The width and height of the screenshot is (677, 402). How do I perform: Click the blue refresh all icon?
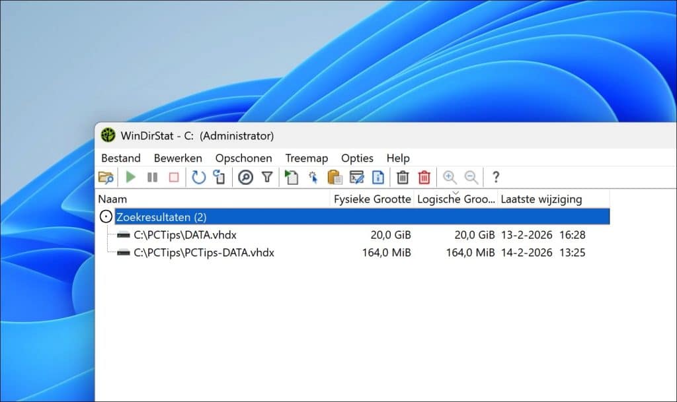(x=198, y=177)
